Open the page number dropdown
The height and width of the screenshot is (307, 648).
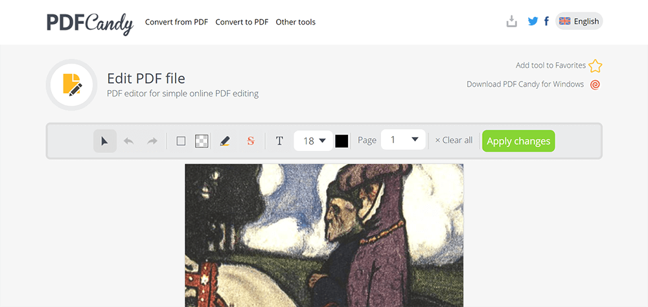click(x=403, y=140)
